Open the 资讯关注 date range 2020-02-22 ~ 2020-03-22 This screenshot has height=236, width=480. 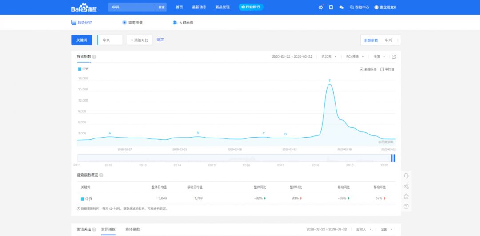click(327, 229)
